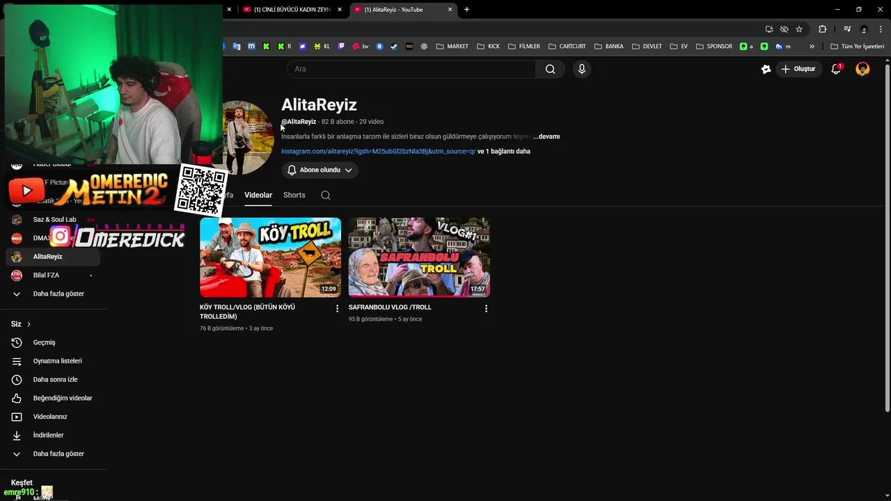This screenshot has width=891, height=501.
Task: Switch to the Videolar tab
Action: (x=258, y=195)
